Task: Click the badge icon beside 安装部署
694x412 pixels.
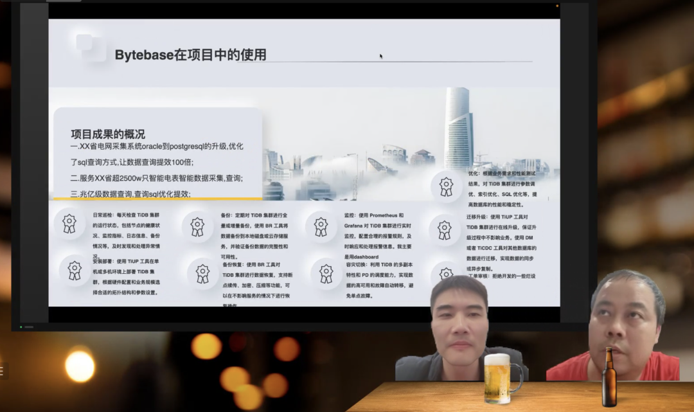Action: (x=75, y=271)
